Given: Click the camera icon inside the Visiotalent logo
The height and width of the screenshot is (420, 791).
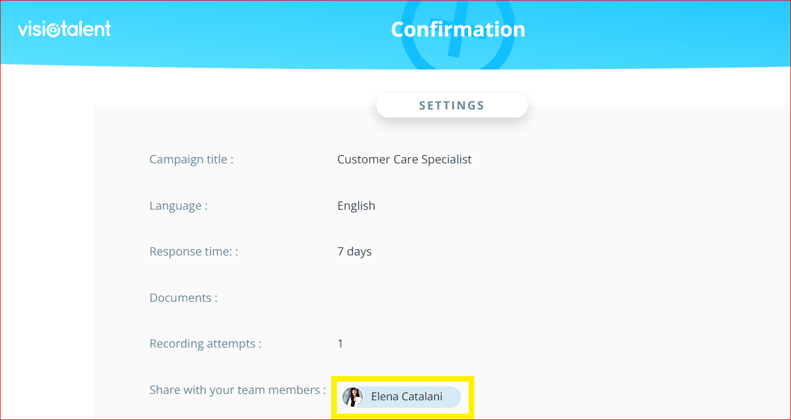Looking at the screenshot, I should [53, 30].
